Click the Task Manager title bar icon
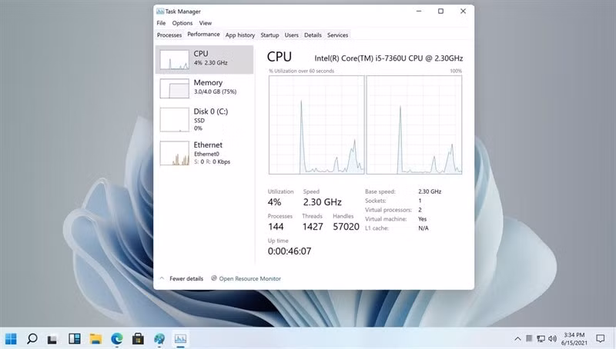The height and width of the screenshot is (349, 616). 160,12
